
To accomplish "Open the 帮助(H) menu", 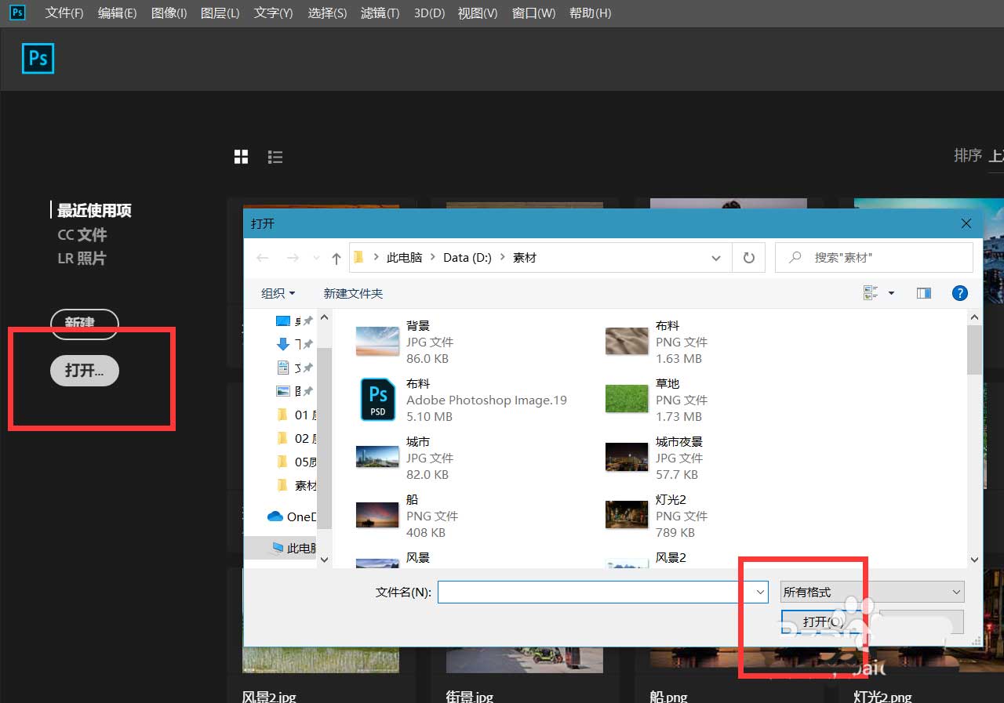I will (x=590, y=13).
